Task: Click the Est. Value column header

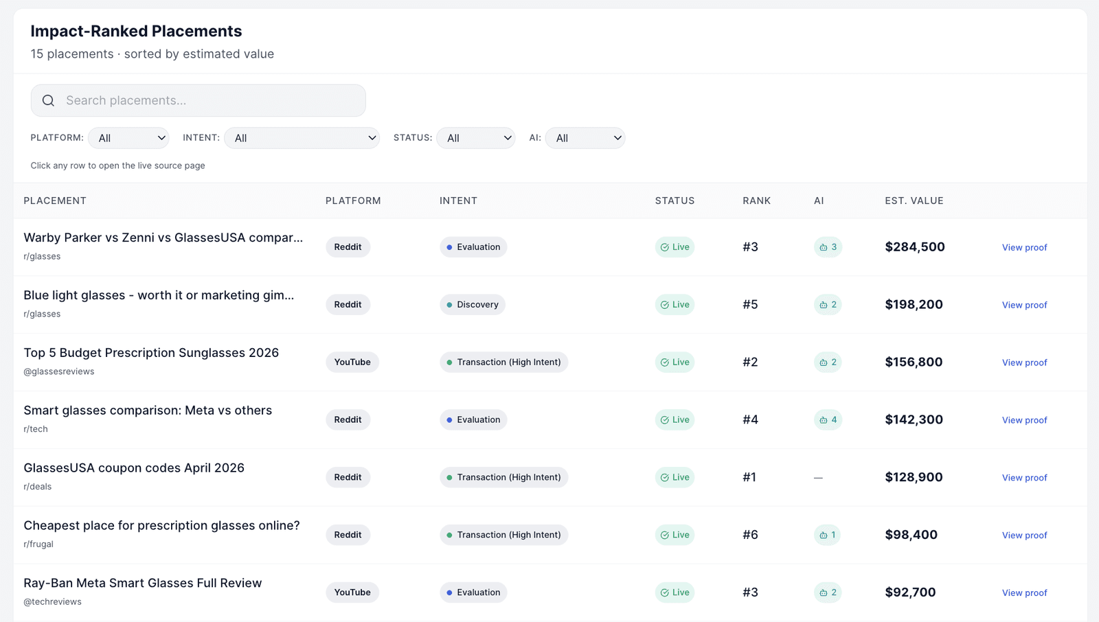Action: click(x=914, y=201)
